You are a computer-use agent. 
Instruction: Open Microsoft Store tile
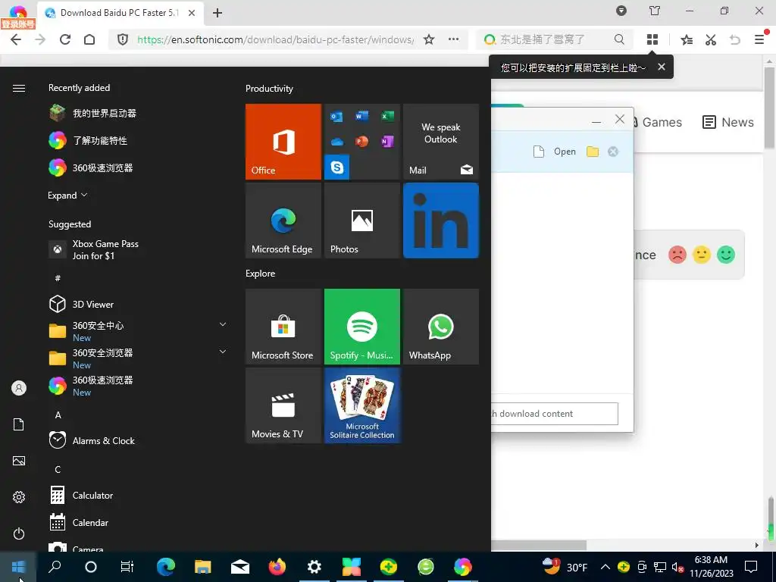pyautogui.click(x=283, y=327)
